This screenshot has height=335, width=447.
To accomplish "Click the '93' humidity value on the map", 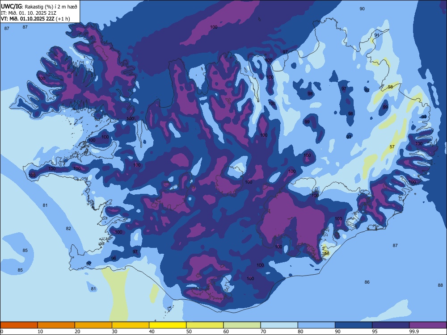I will (349, 137).
